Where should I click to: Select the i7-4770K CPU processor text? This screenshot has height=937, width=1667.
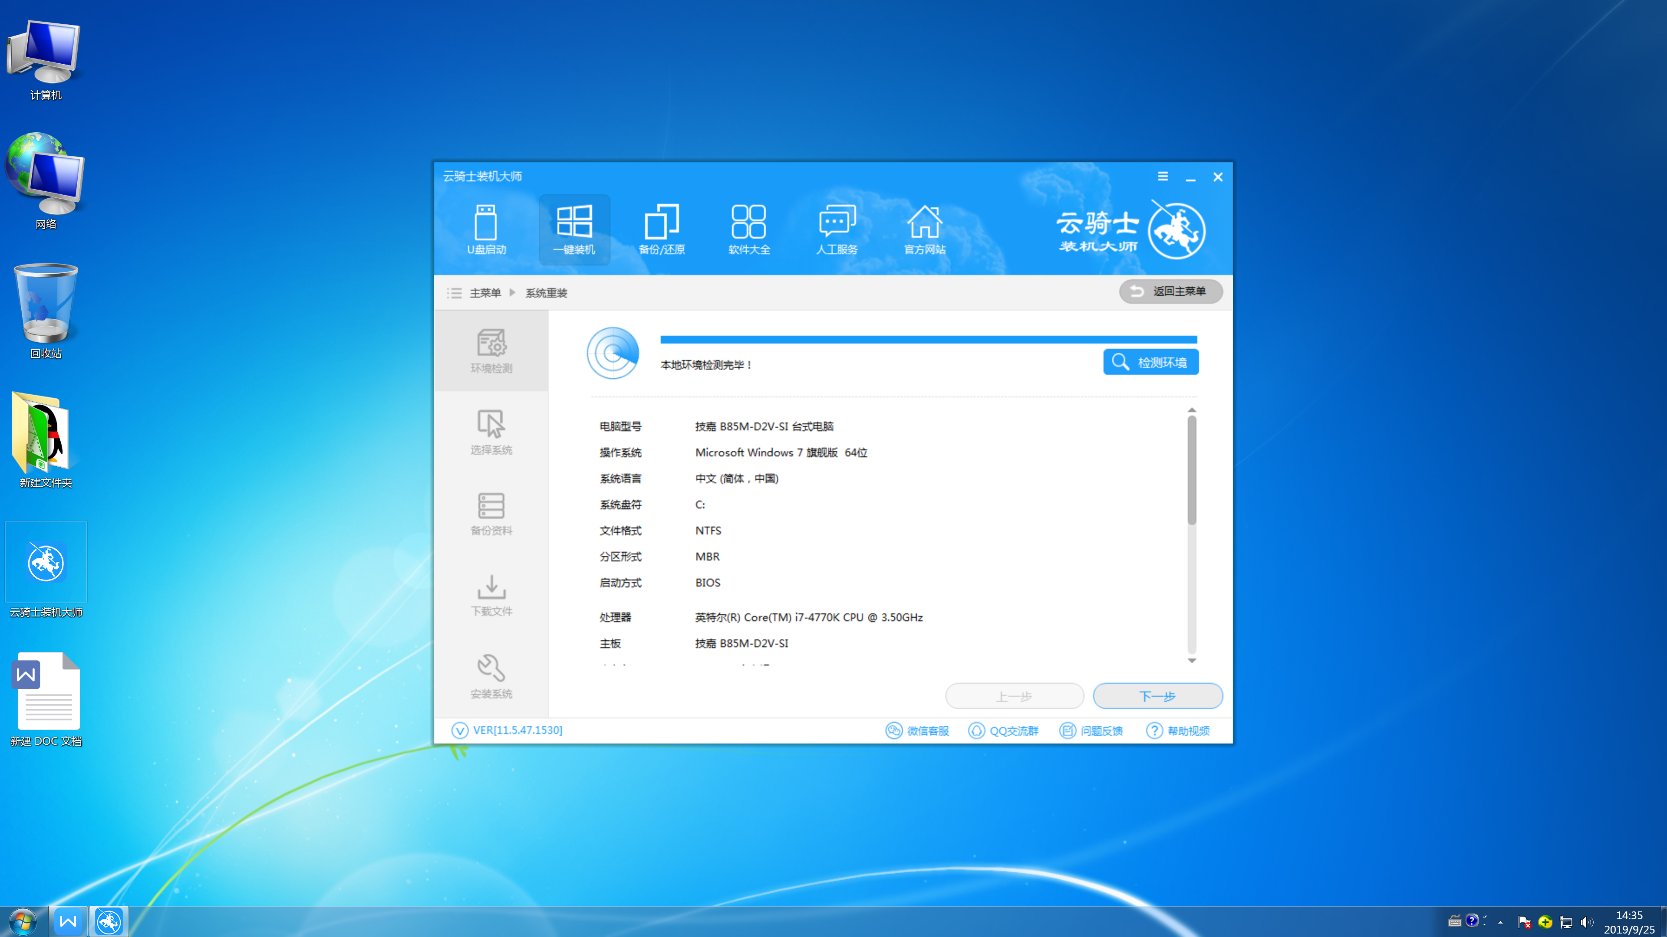[x=809, y=618]
